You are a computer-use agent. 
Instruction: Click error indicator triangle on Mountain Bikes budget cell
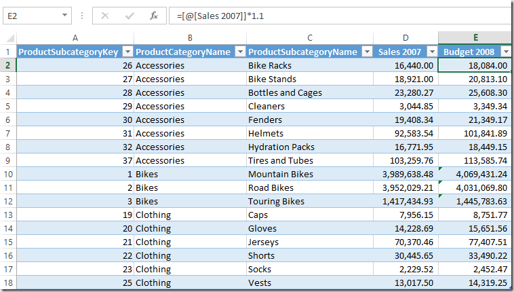click(440, 169)
